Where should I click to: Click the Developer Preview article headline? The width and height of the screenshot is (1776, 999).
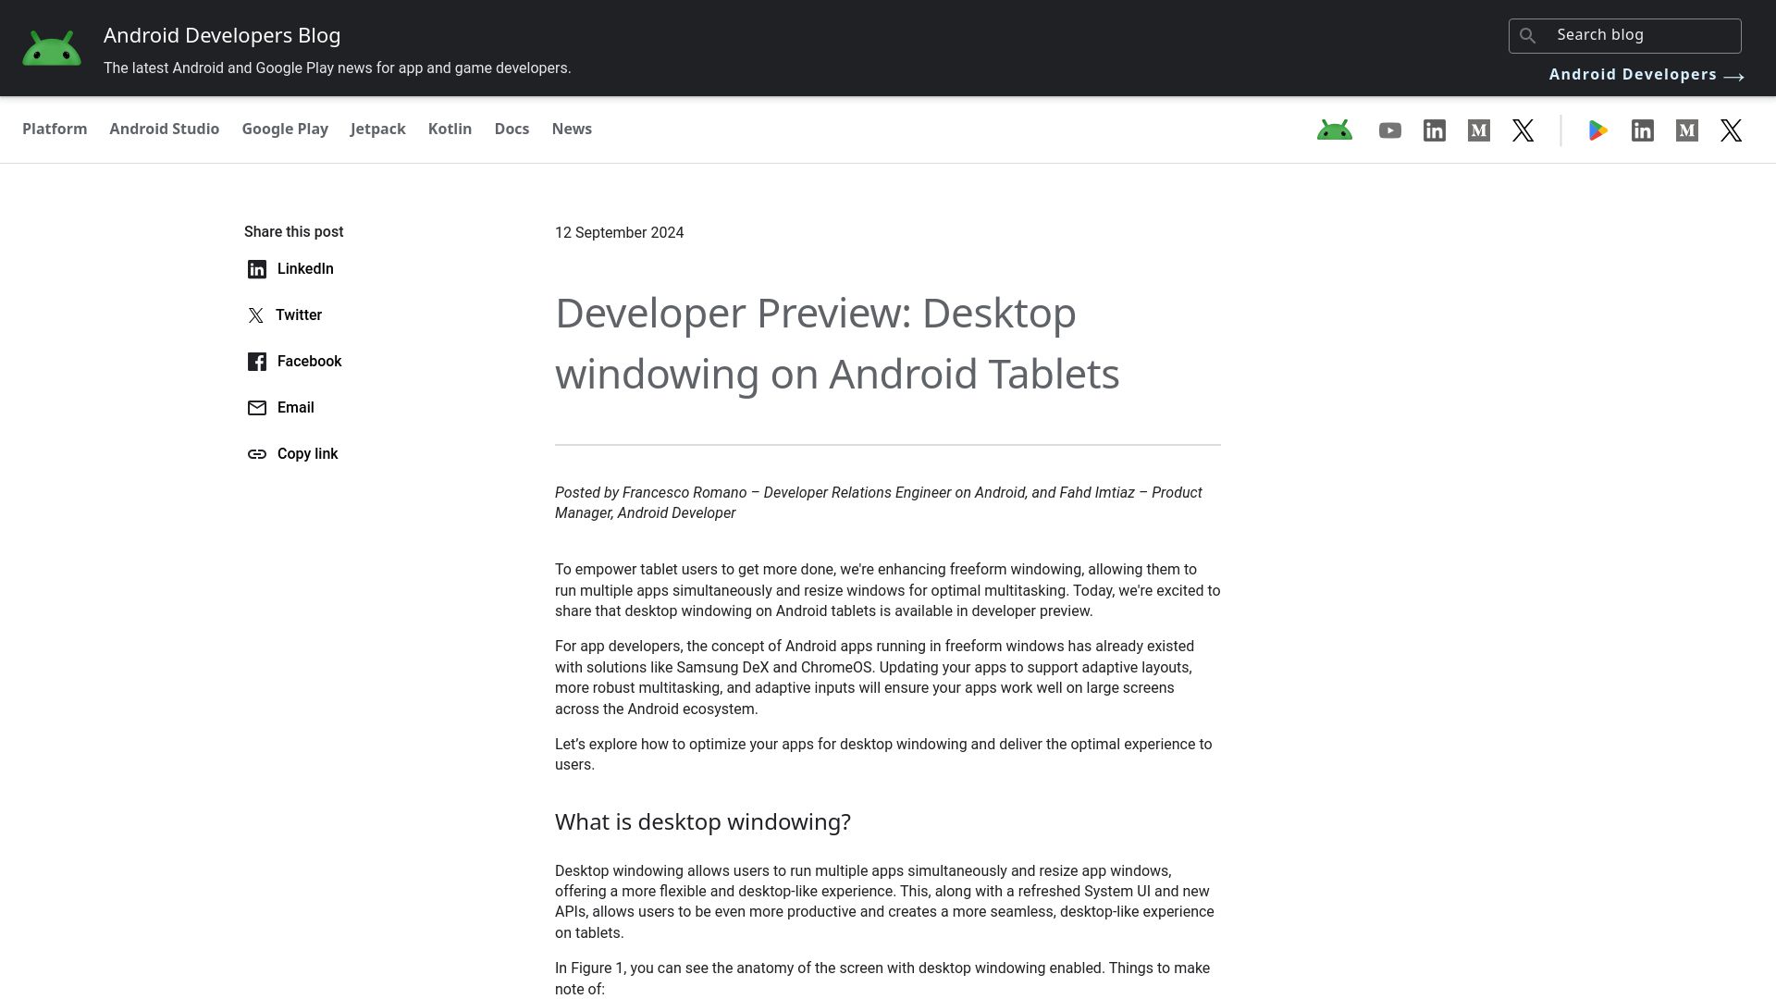tap(837, 343)
